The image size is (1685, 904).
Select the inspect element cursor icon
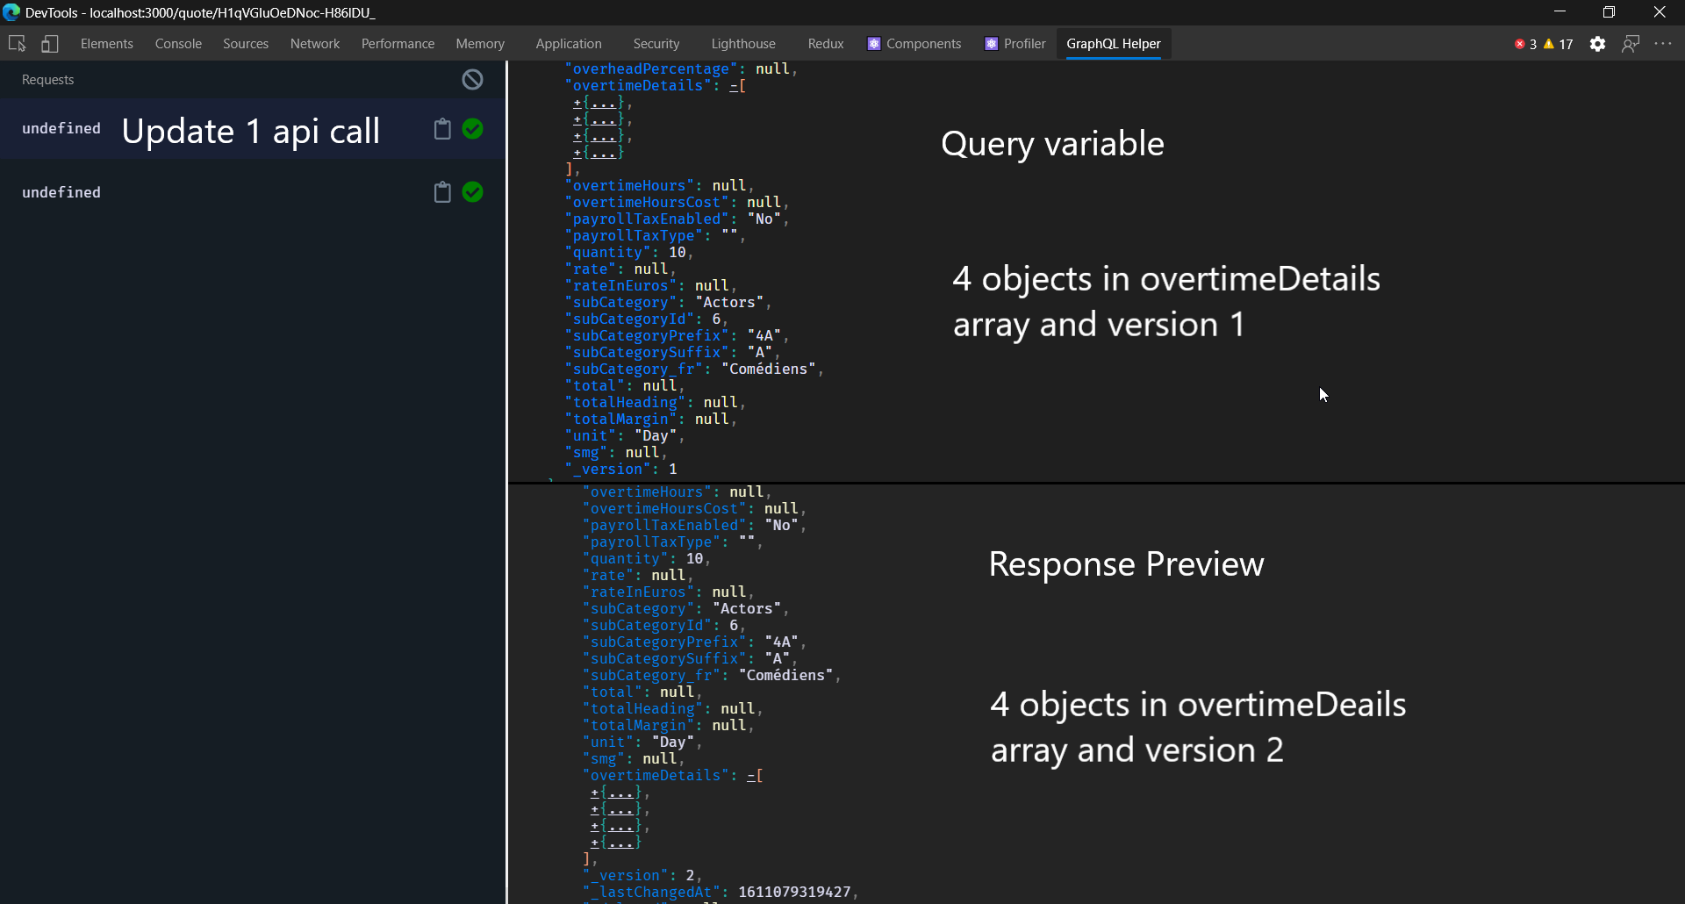[18, 43]
